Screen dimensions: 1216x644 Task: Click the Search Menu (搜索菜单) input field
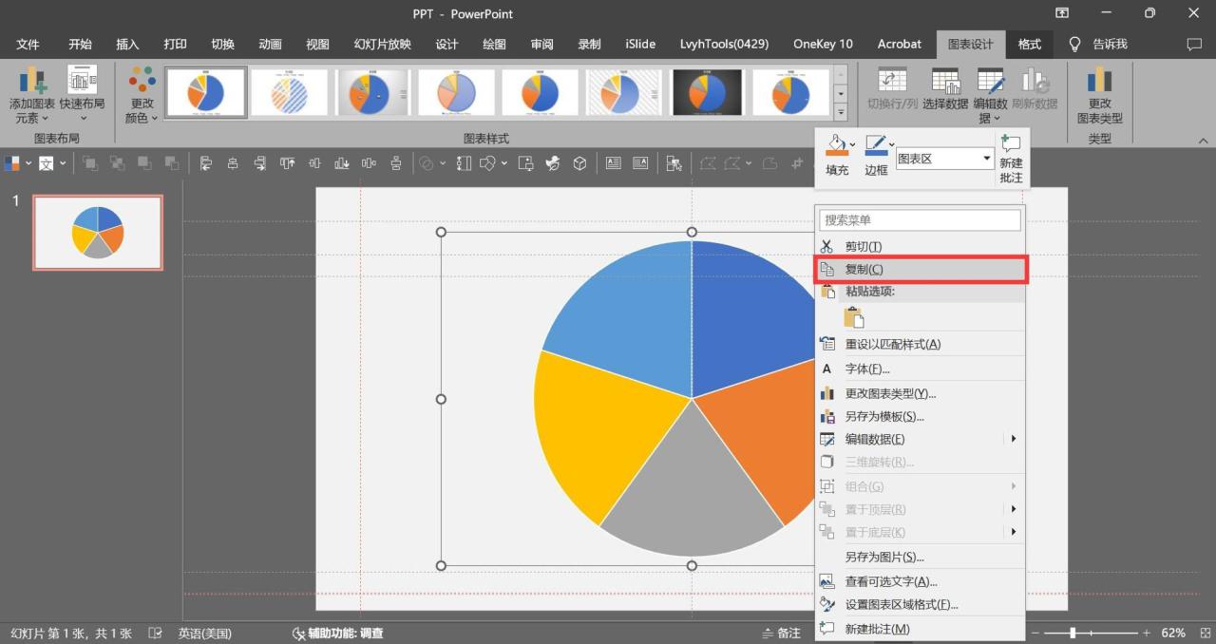pyautogui.click(x=920, y=219)
